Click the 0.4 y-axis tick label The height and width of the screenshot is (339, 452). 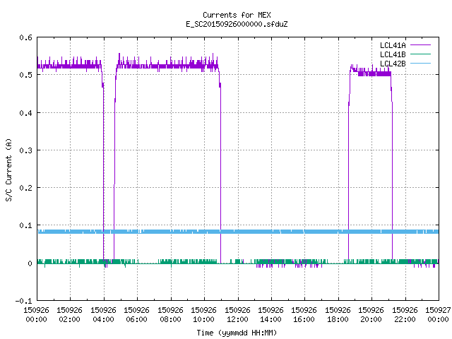coord(25,113)
